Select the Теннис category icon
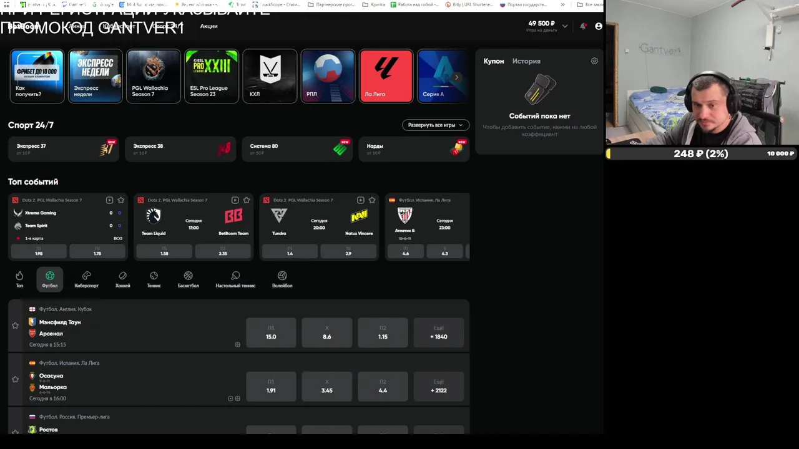799x449 pixels. pos(154,279)
